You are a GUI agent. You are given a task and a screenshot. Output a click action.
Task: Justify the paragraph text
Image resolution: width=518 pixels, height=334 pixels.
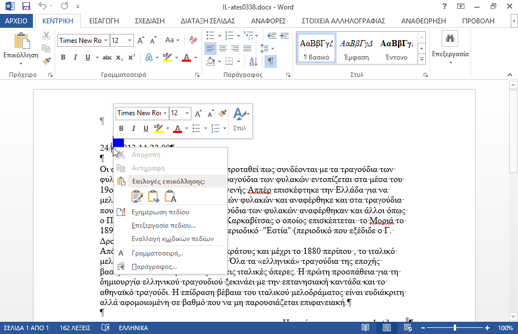coord(247,49)
